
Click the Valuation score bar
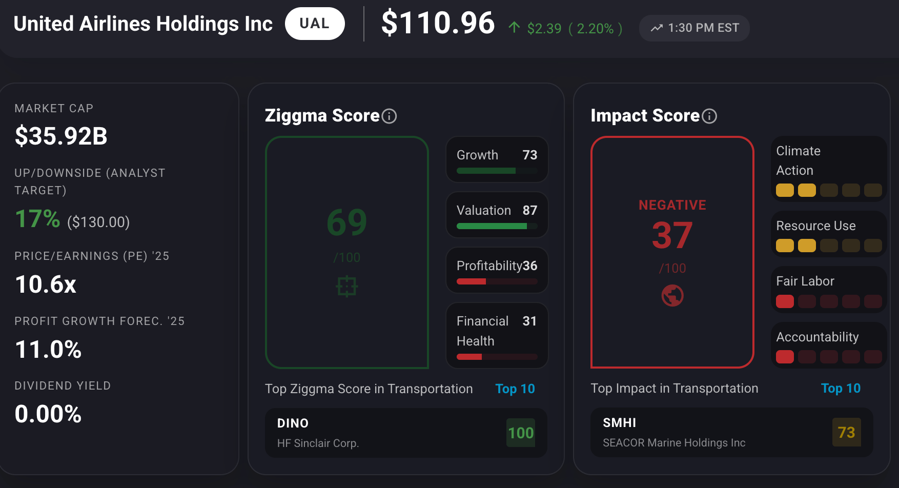497,226
